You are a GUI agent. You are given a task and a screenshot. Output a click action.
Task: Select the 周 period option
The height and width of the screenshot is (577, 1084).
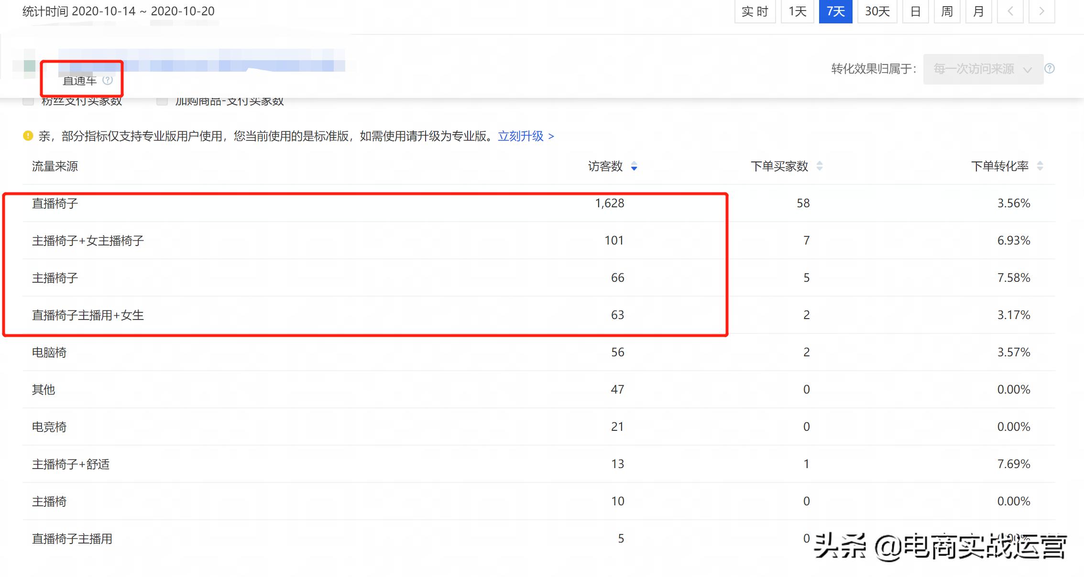pyautogui.click(x=947, y=11)
